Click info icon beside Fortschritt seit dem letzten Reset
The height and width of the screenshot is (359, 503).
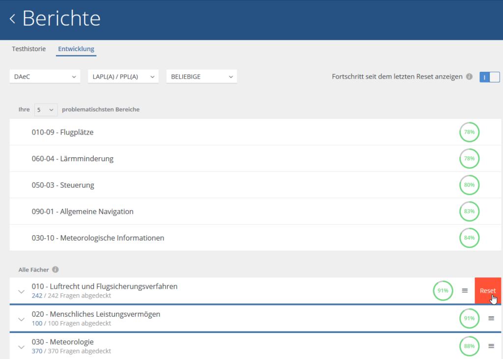point(469,77)
